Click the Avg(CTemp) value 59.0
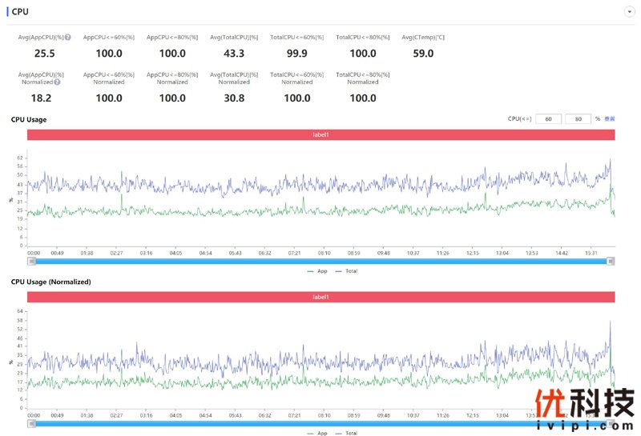This screenshot has width=641, height=436. (422, 54)
